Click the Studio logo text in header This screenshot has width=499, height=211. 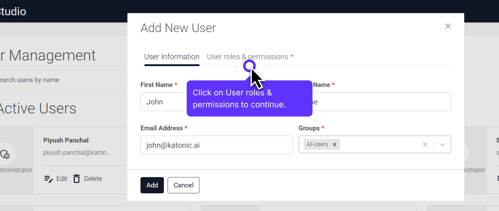13,11
